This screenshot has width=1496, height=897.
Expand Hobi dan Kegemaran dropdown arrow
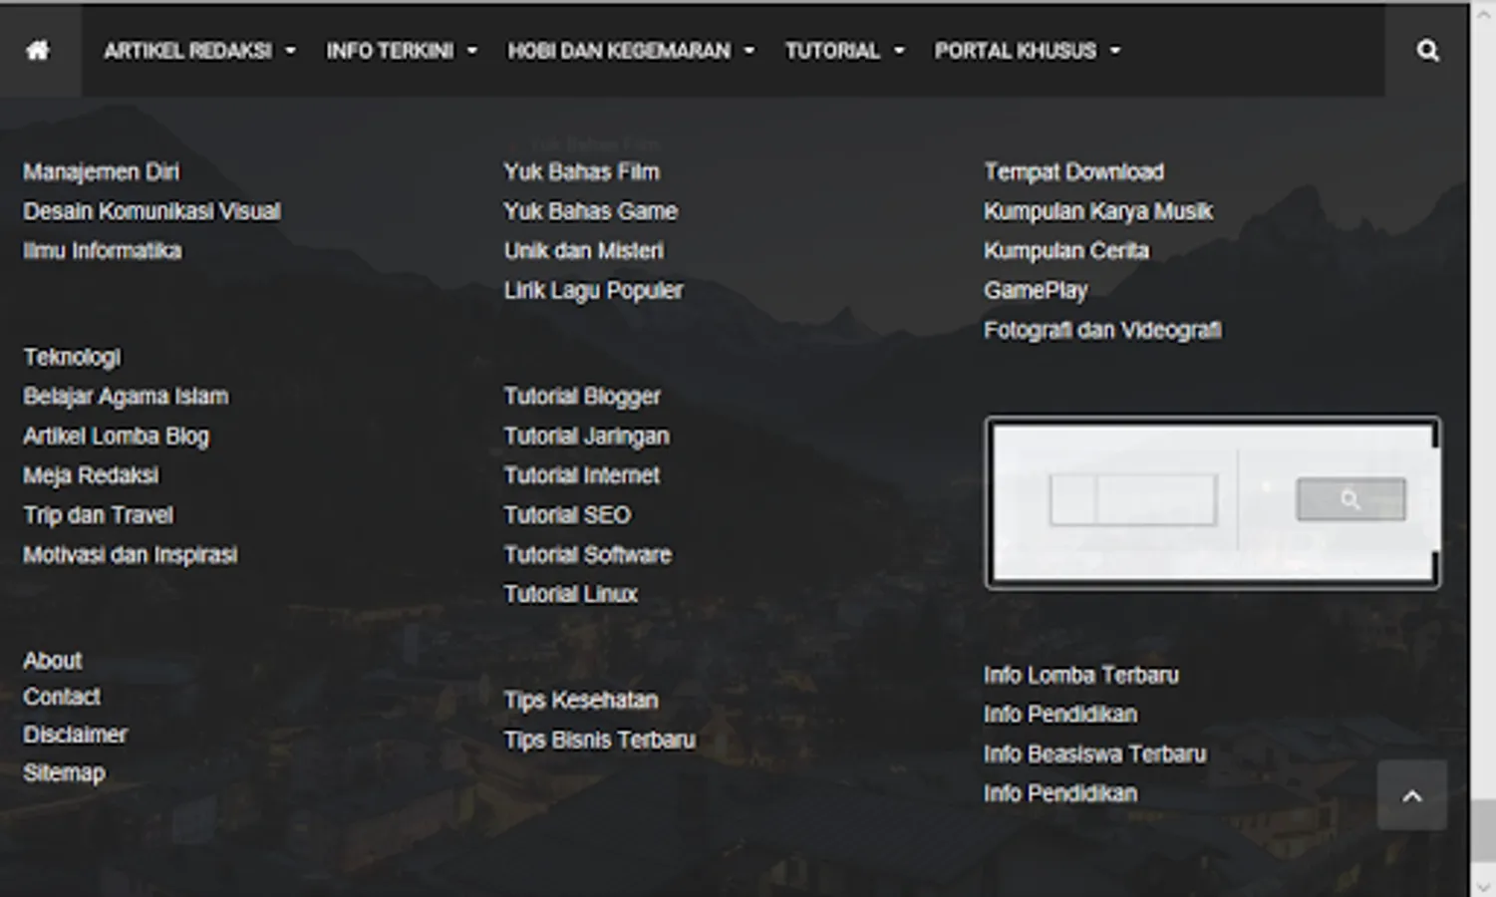click(x=749, y=51)
